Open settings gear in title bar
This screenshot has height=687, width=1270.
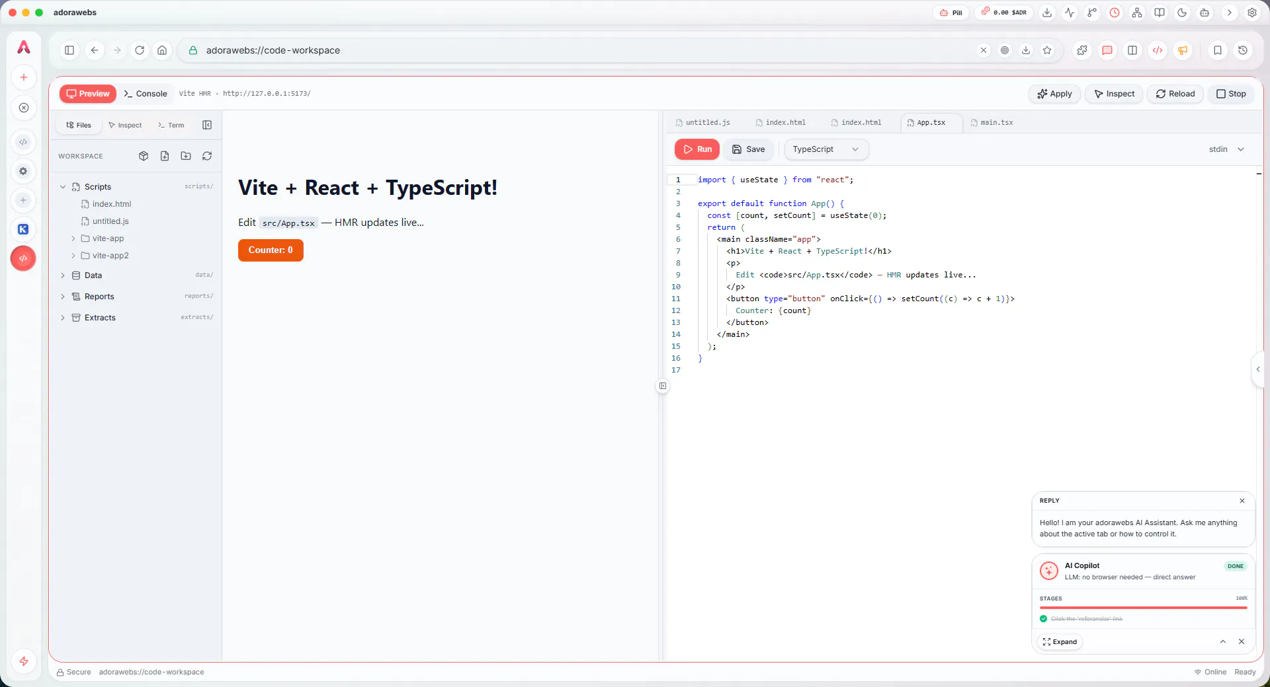coord(1252,13)
